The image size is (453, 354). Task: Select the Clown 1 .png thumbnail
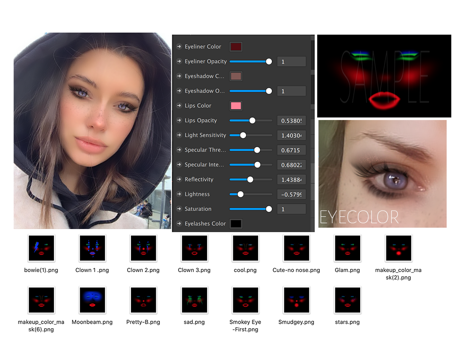point(92,248)
